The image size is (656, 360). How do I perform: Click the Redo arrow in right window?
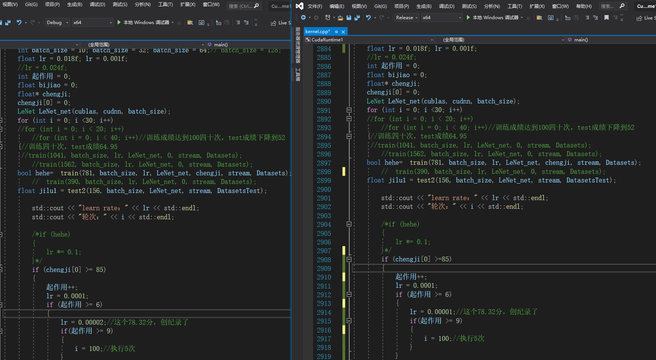382,18
